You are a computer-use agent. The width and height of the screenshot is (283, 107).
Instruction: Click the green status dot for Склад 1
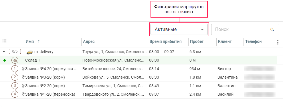click(5, 60)
